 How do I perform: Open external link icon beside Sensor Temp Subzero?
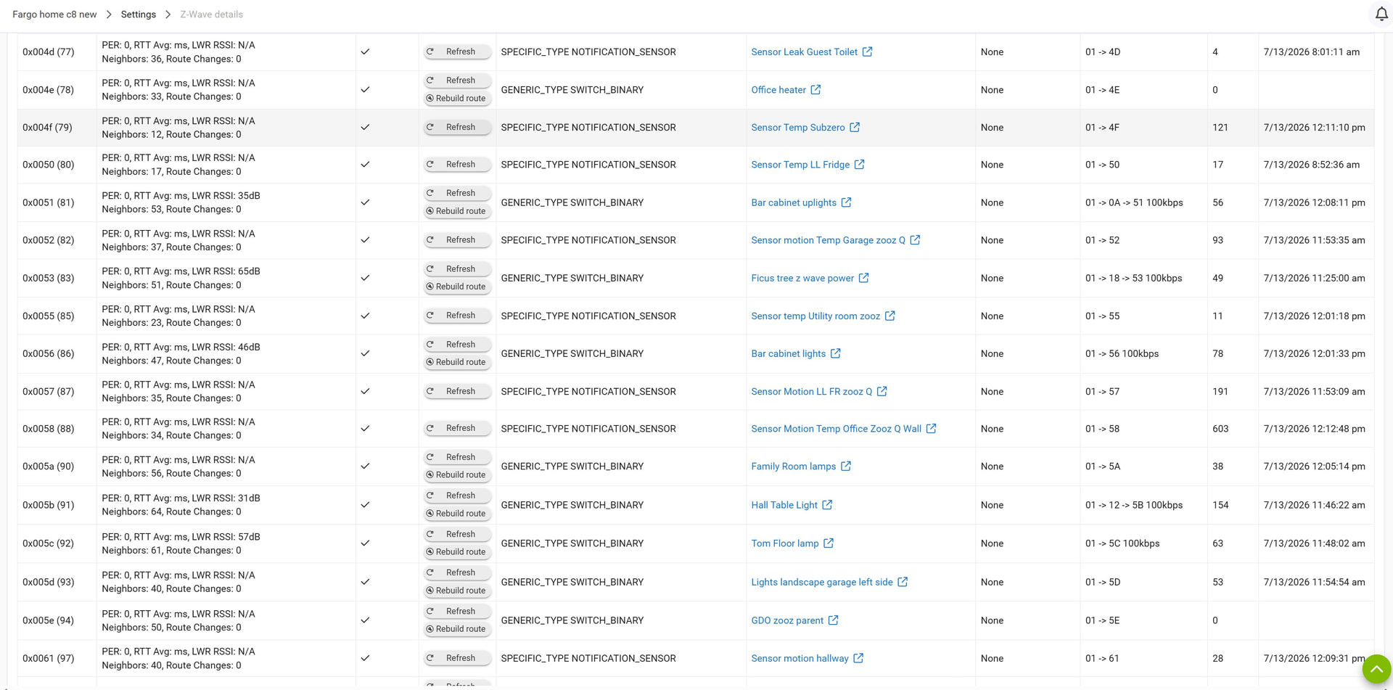pos(855,127)
